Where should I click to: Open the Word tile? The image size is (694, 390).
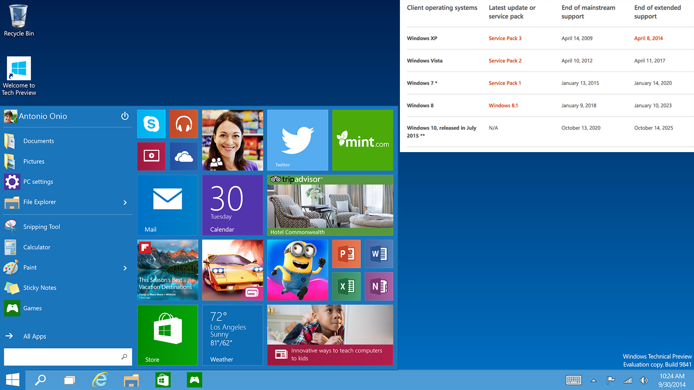(379, 254)
